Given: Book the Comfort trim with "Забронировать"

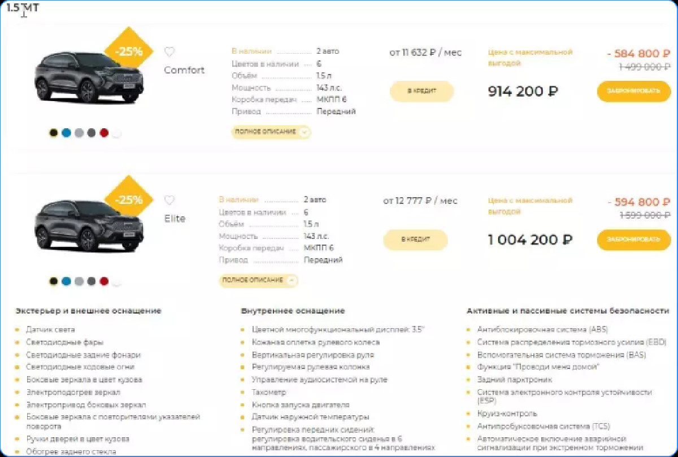Looking at the screenshot, I should [x=634, y=91].
